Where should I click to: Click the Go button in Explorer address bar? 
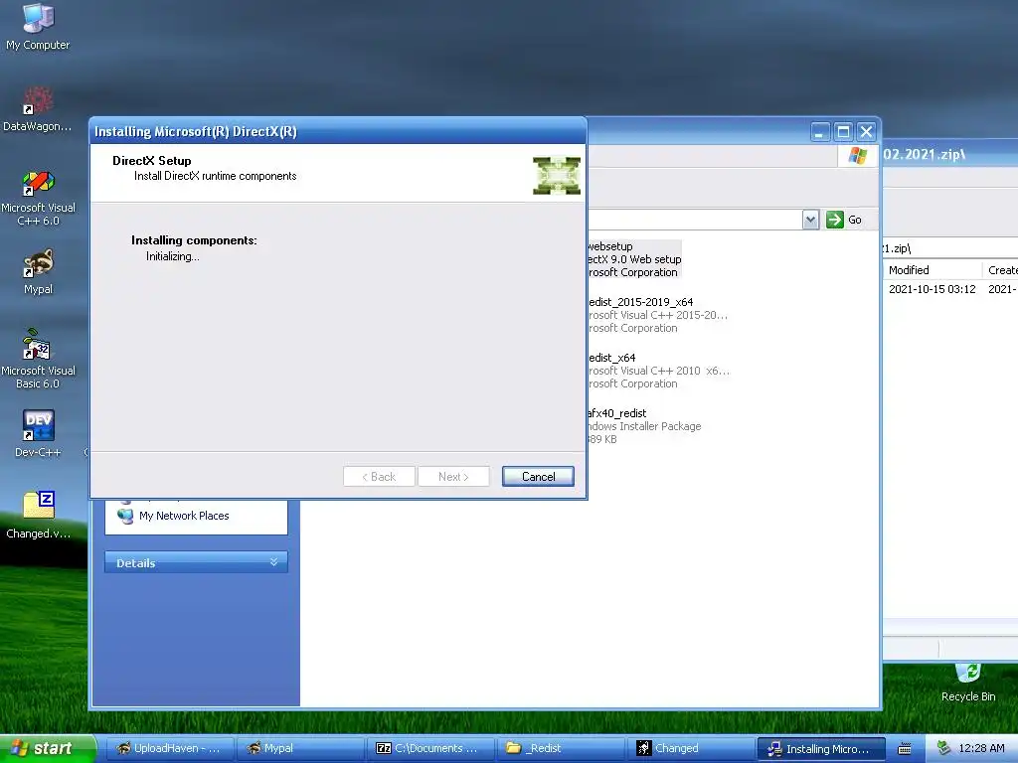click(844, 220)
